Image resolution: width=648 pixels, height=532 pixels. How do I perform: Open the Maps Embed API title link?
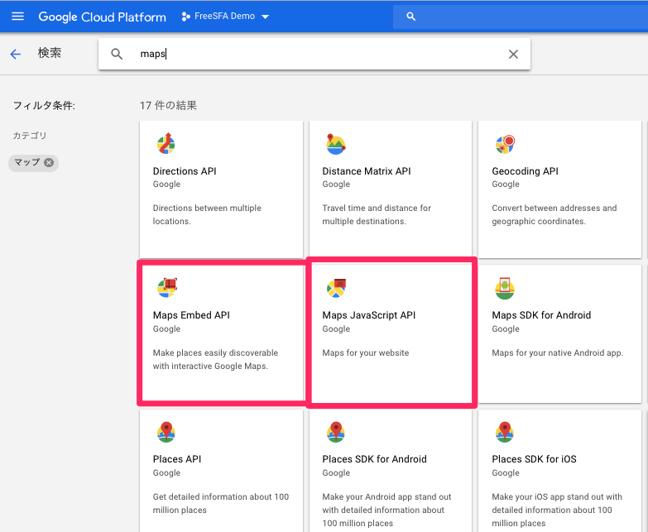(x=191, y=315)
